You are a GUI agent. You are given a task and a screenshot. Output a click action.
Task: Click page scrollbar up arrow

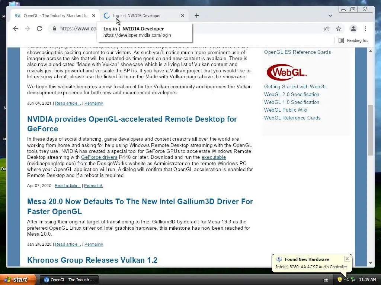(370, 51)
